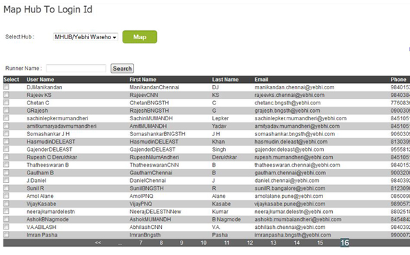Go to page 7 in pagination
This screenshot has width=410, height=255.
coord(141,243)
